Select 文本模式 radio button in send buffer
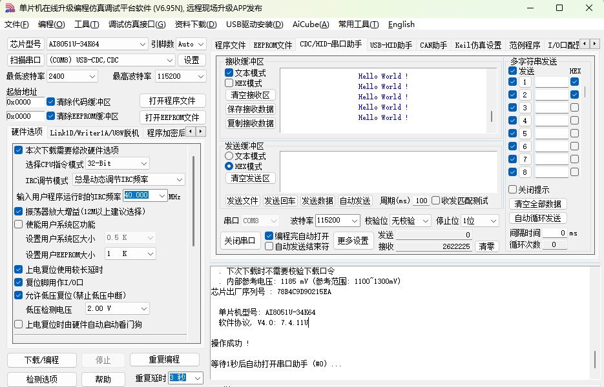This screenshot has height=387, width=604. point(229,156)
